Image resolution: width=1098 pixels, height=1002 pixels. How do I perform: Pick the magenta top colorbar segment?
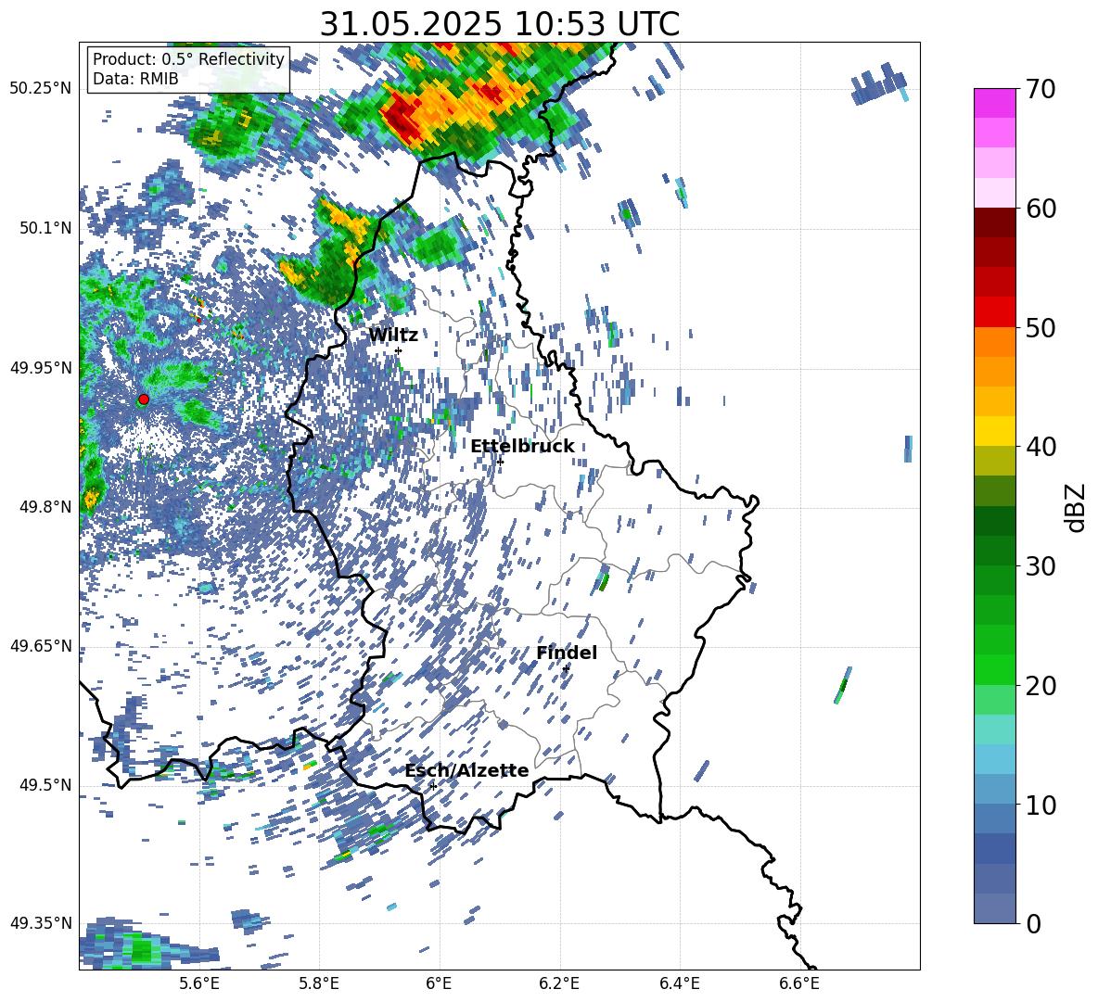pos(995,104)
